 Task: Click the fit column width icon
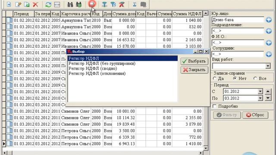coord(57,4)
